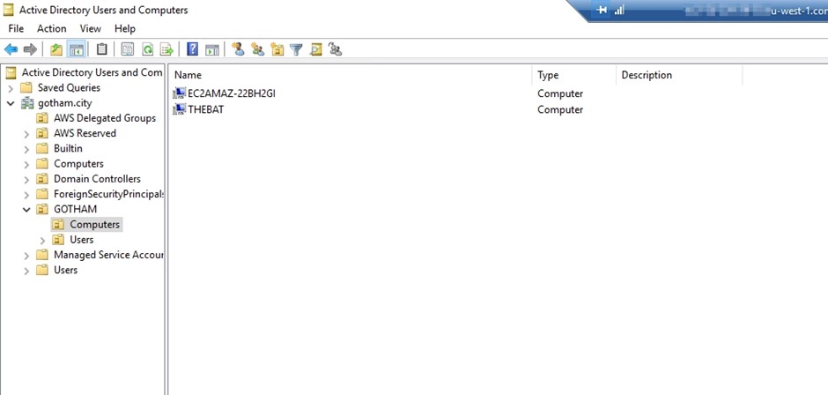Screen dimensions: 828x395
Task: Click the app icon in the title bar
Action: 9,10
